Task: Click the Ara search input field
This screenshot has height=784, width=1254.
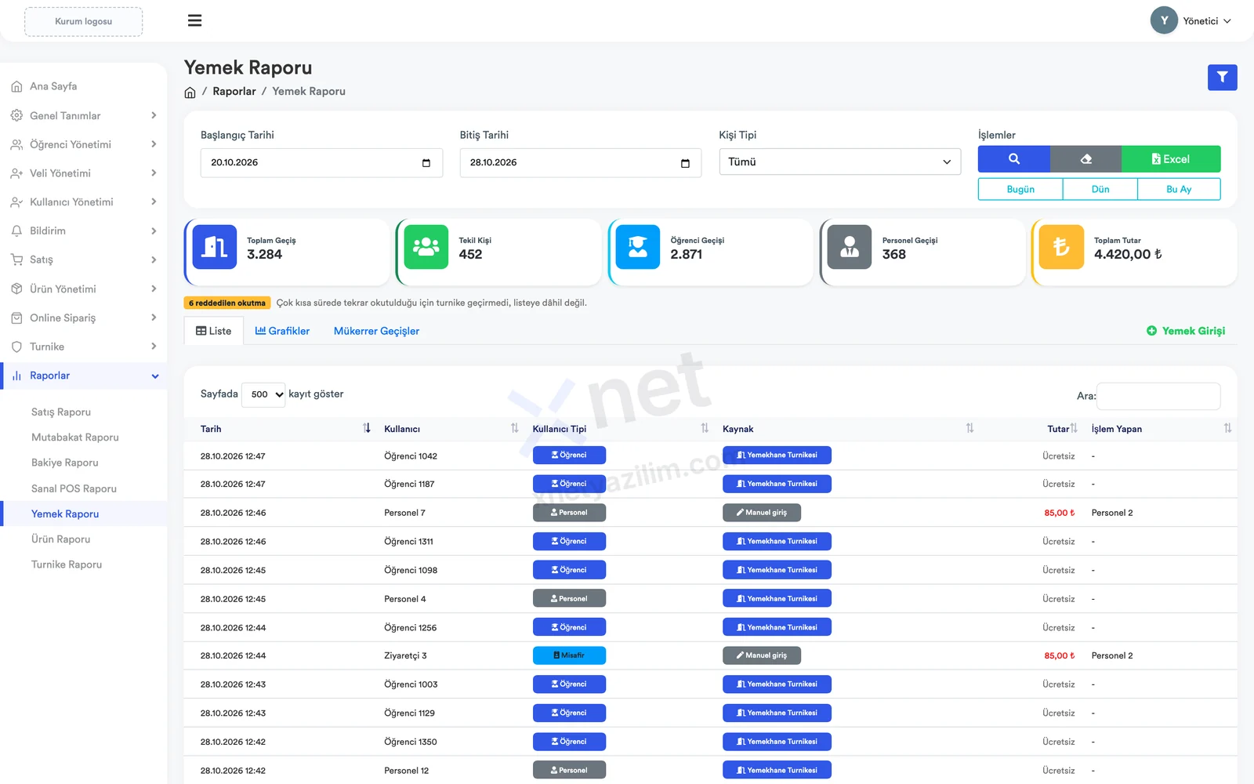Action: click(x=1158, y=396)
